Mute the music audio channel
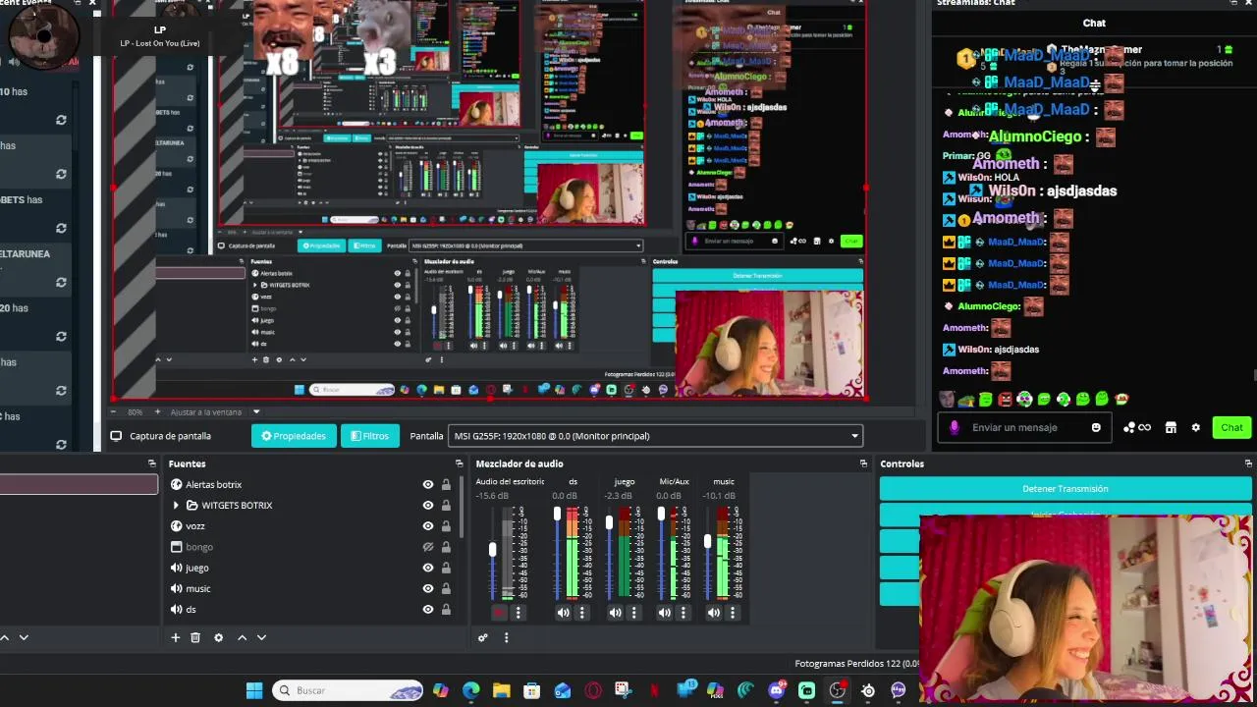Viewport: 1257px width, 707px height. [713, 613]
